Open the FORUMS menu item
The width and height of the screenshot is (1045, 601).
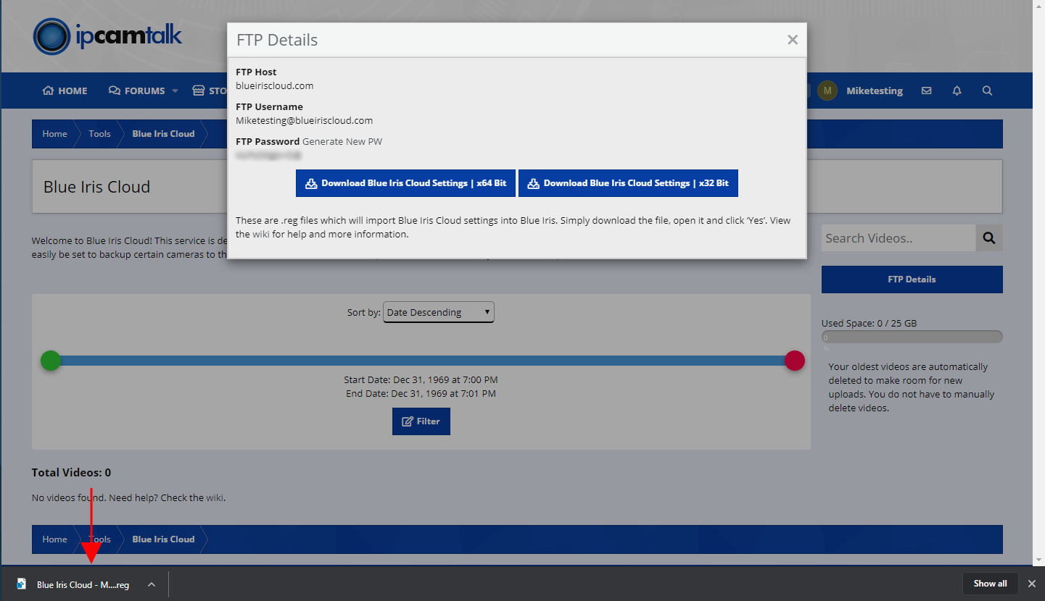tap(137, 91)
